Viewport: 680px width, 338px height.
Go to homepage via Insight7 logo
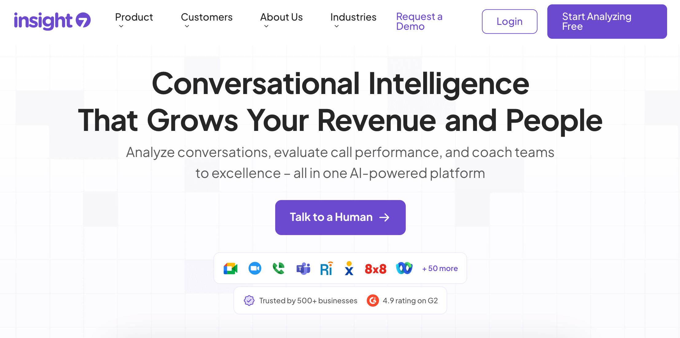pyautogui.click(x=52, y=21)
